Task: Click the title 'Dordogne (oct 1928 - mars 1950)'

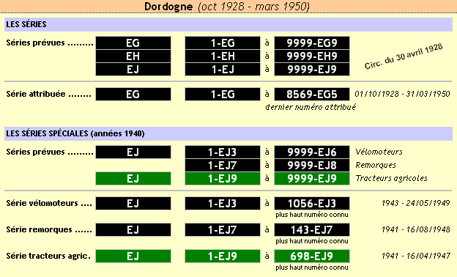Action: (227, 7)
